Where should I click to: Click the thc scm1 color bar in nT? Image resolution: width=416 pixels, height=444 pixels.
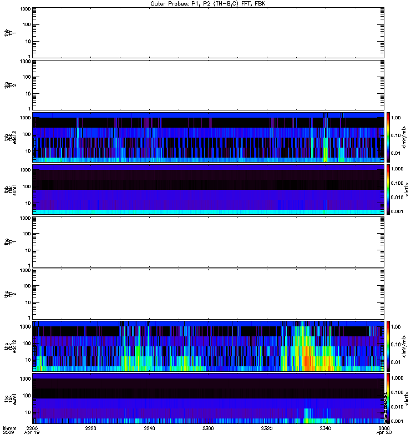click(x=388, y=398)
